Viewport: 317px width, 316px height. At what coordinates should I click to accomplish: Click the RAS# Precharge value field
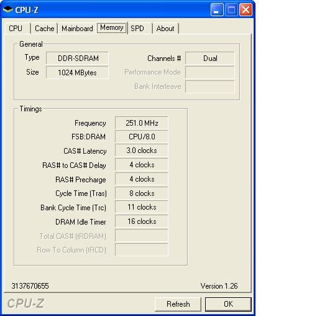142,179
